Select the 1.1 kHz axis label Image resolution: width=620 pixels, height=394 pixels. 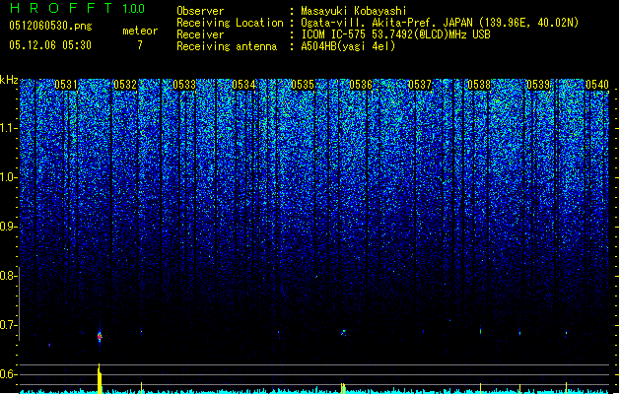pos(9,128)
